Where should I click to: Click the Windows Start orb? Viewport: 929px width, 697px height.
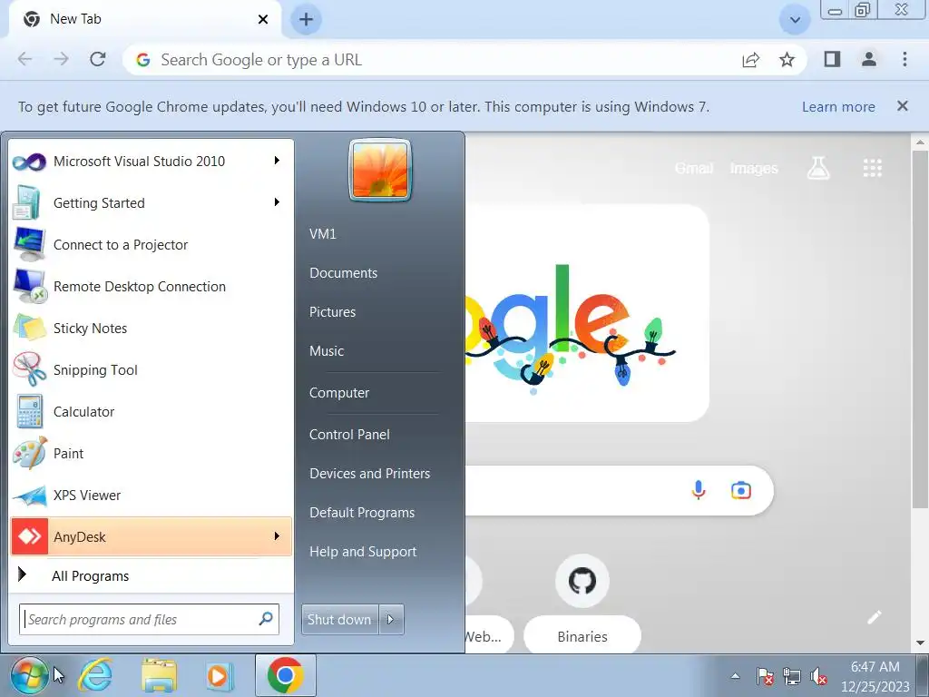pyautogui.click(x=30, y=675)
